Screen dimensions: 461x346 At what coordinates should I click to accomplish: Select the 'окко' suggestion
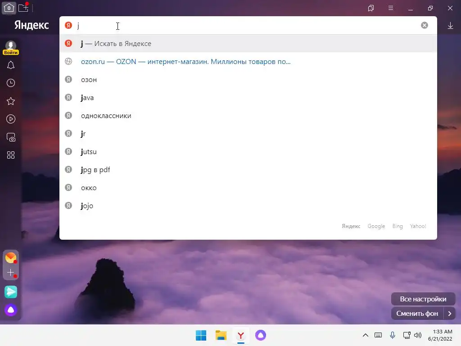coord(248,188)
